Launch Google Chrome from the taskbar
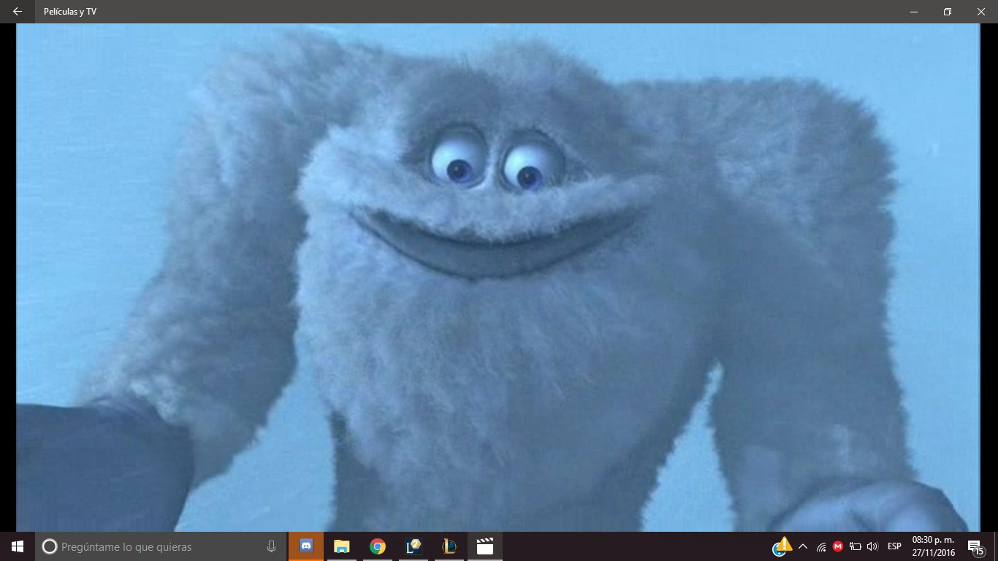The width and height of the screenshot is (998, 561). tap(377, 546)
